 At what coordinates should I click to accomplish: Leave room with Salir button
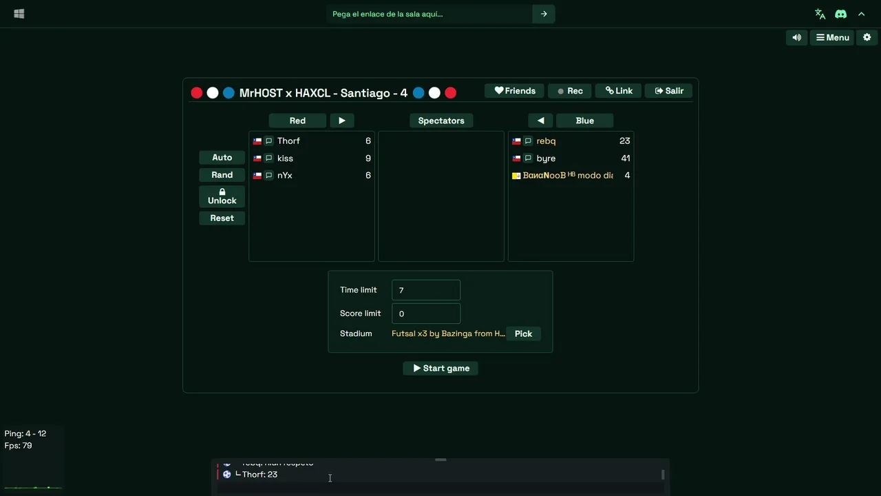coord(669,91)
